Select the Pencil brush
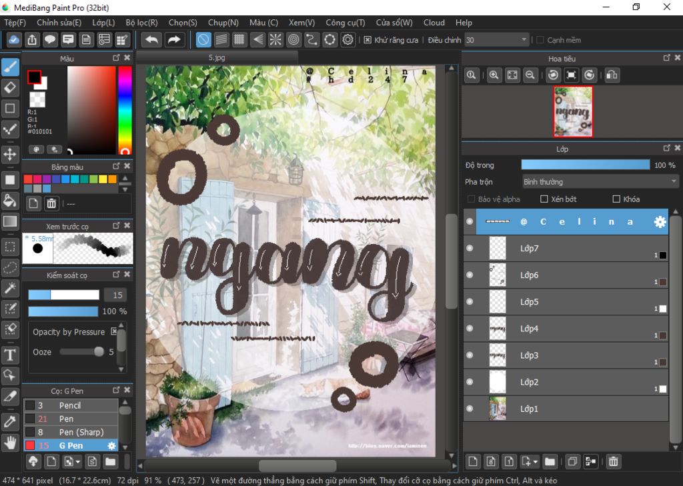This screenshot has width=683, height=486. [71, 405]
